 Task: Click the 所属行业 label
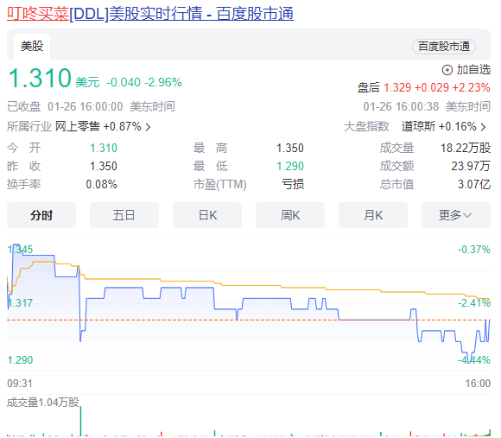pos(29,126)
